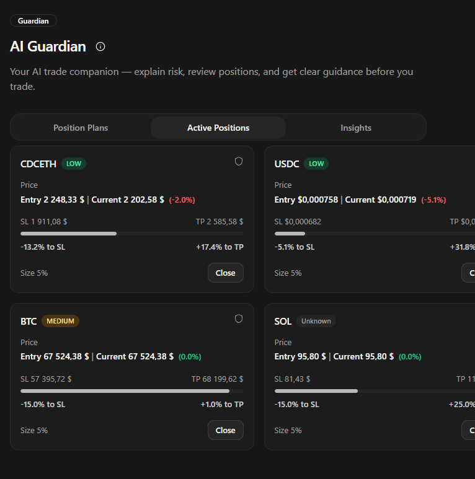
Task: Close the CDCETH position
Action: pyautogui.click(x=226, y=273)
